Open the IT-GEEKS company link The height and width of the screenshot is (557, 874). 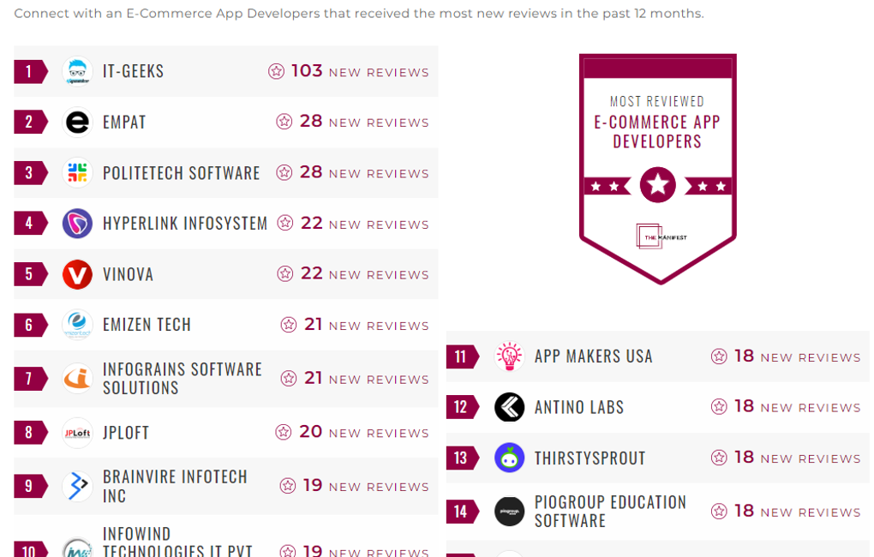tap(133, 71)
